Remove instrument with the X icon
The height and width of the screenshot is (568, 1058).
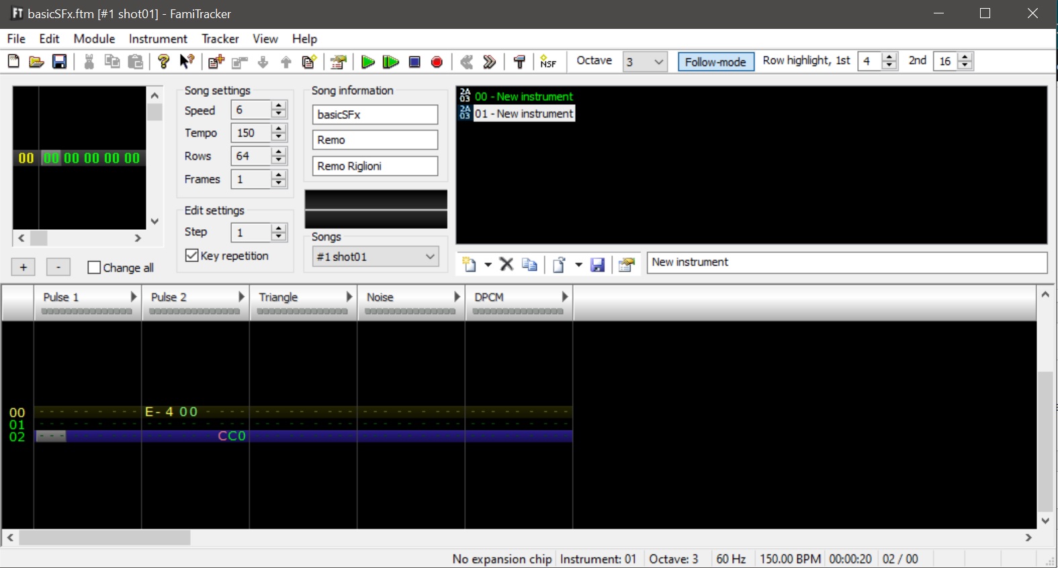[506, 264]
